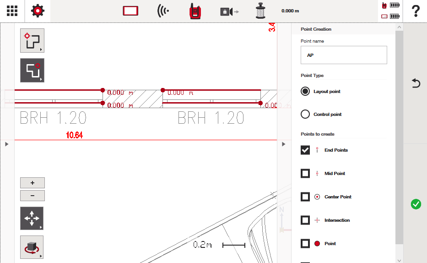
Task: Select the red total station instrument icon
Action: [x=195, y=11]
